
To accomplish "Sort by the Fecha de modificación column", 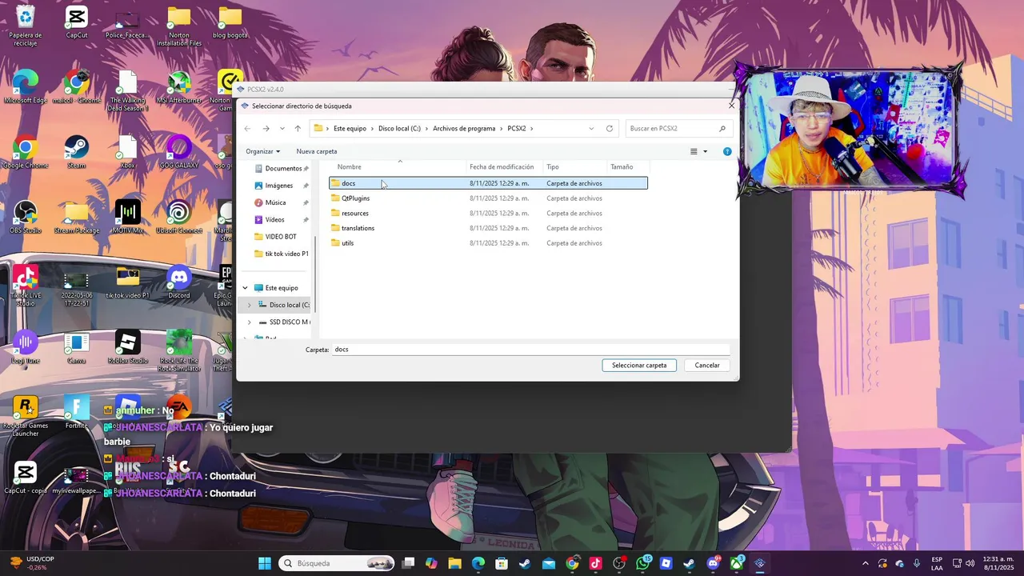I will (505, 167).
